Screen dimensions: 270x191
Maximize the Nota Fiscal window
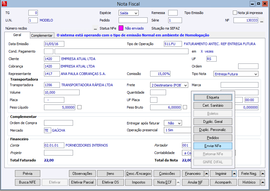[258, 4]
